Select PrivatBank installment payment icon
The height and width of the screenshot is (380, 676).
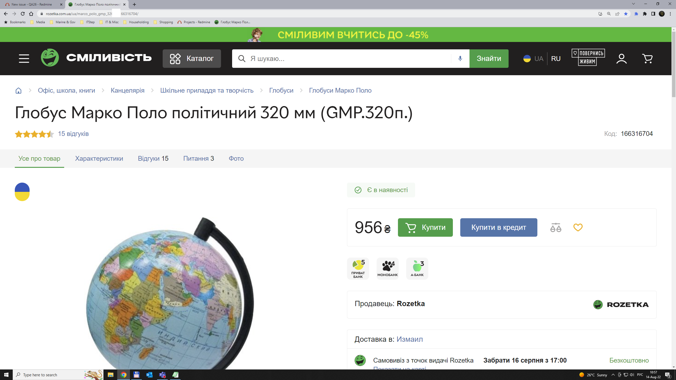(358, 269)
